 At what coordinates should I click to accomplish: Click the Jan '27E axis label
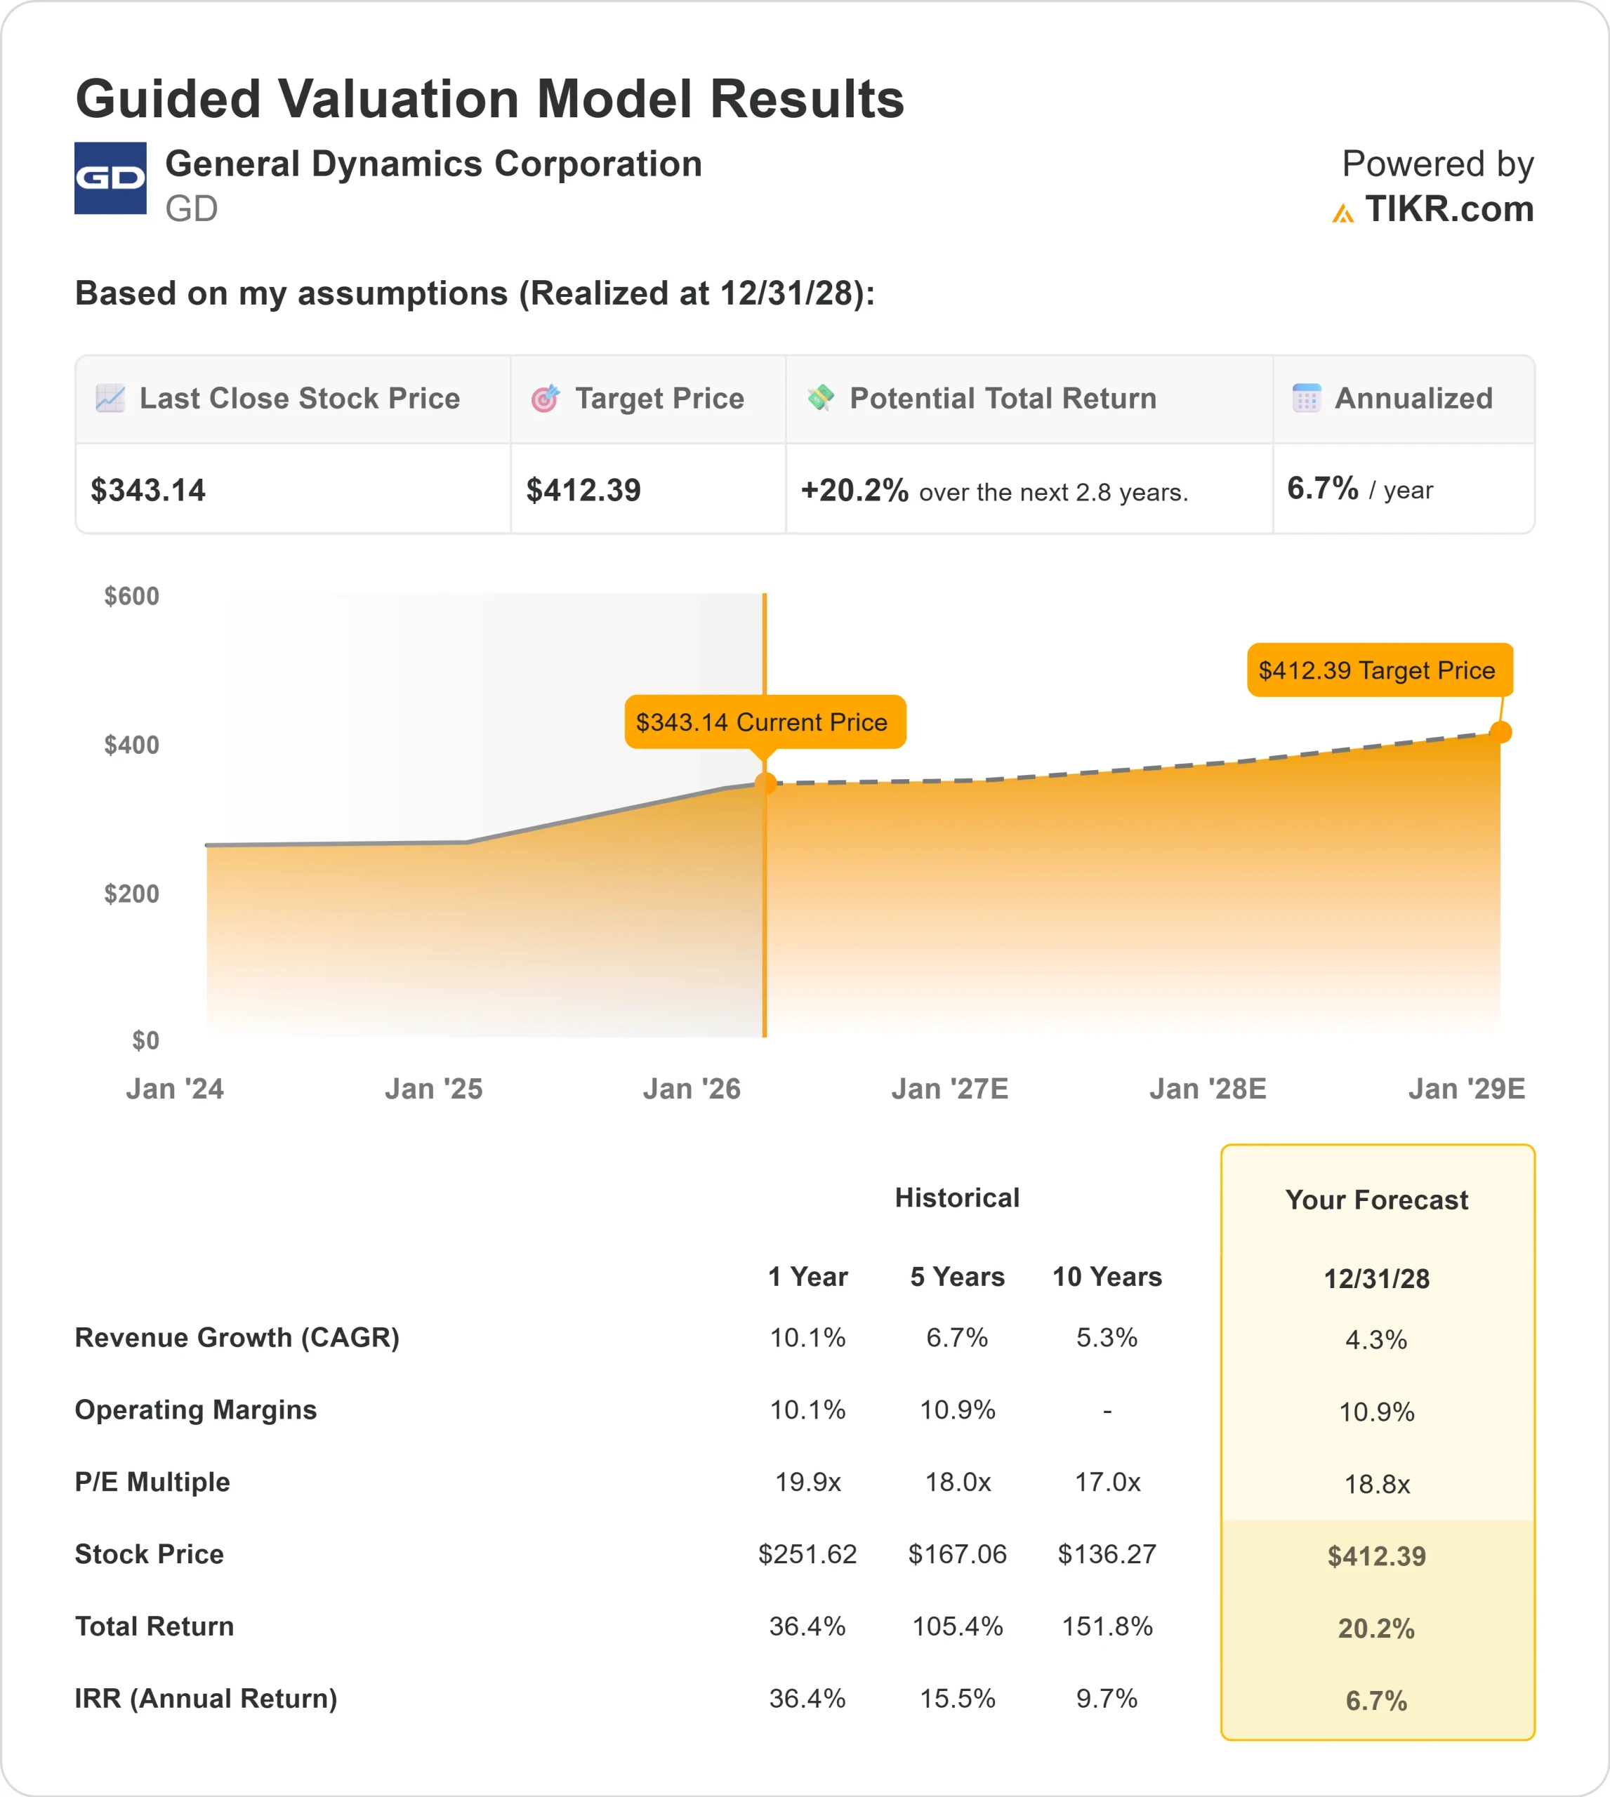tap(950, 1089)
